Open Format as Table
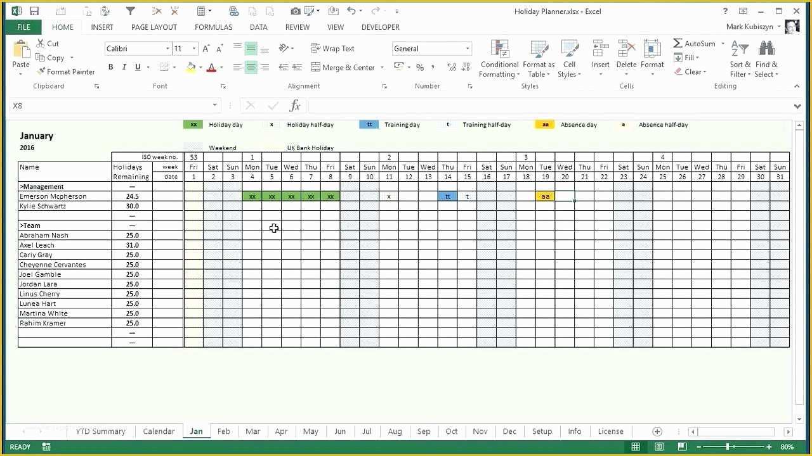 click(x=539, y=59)
